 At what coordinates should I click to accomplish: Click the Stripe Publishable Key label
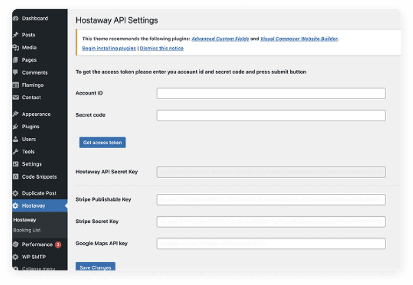[x=103, y=200]
